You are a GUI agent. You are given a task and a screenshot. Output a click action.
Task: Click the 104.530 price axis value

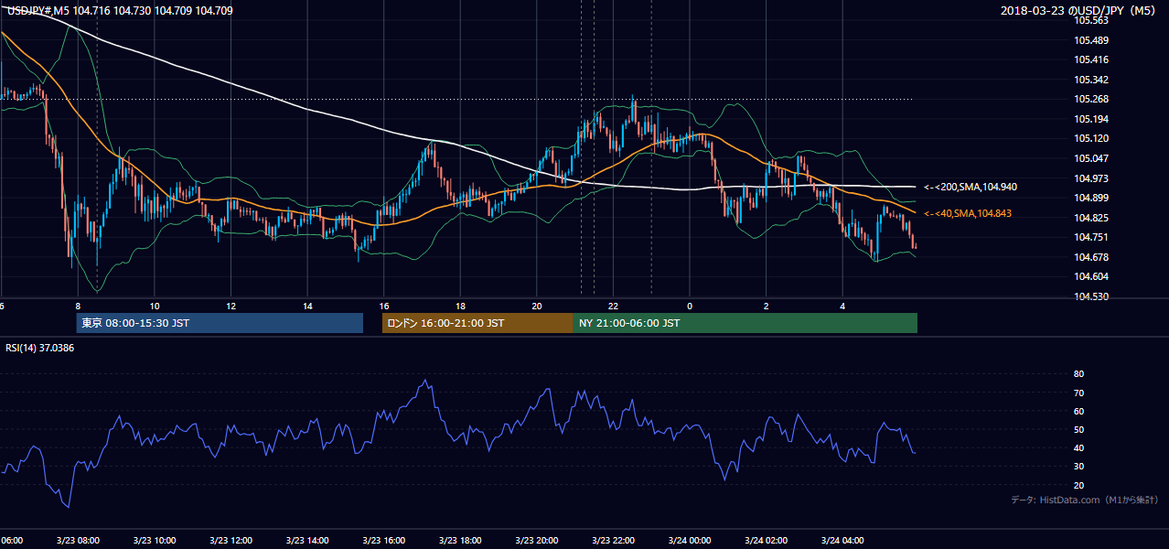(x=1092, y=296)
